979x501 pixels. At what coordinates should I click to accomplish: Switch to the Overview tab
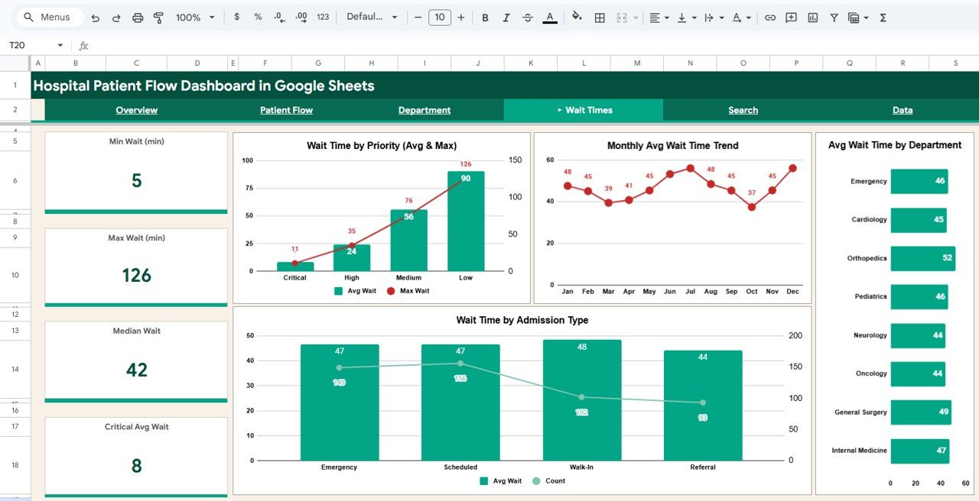(136, 110)
